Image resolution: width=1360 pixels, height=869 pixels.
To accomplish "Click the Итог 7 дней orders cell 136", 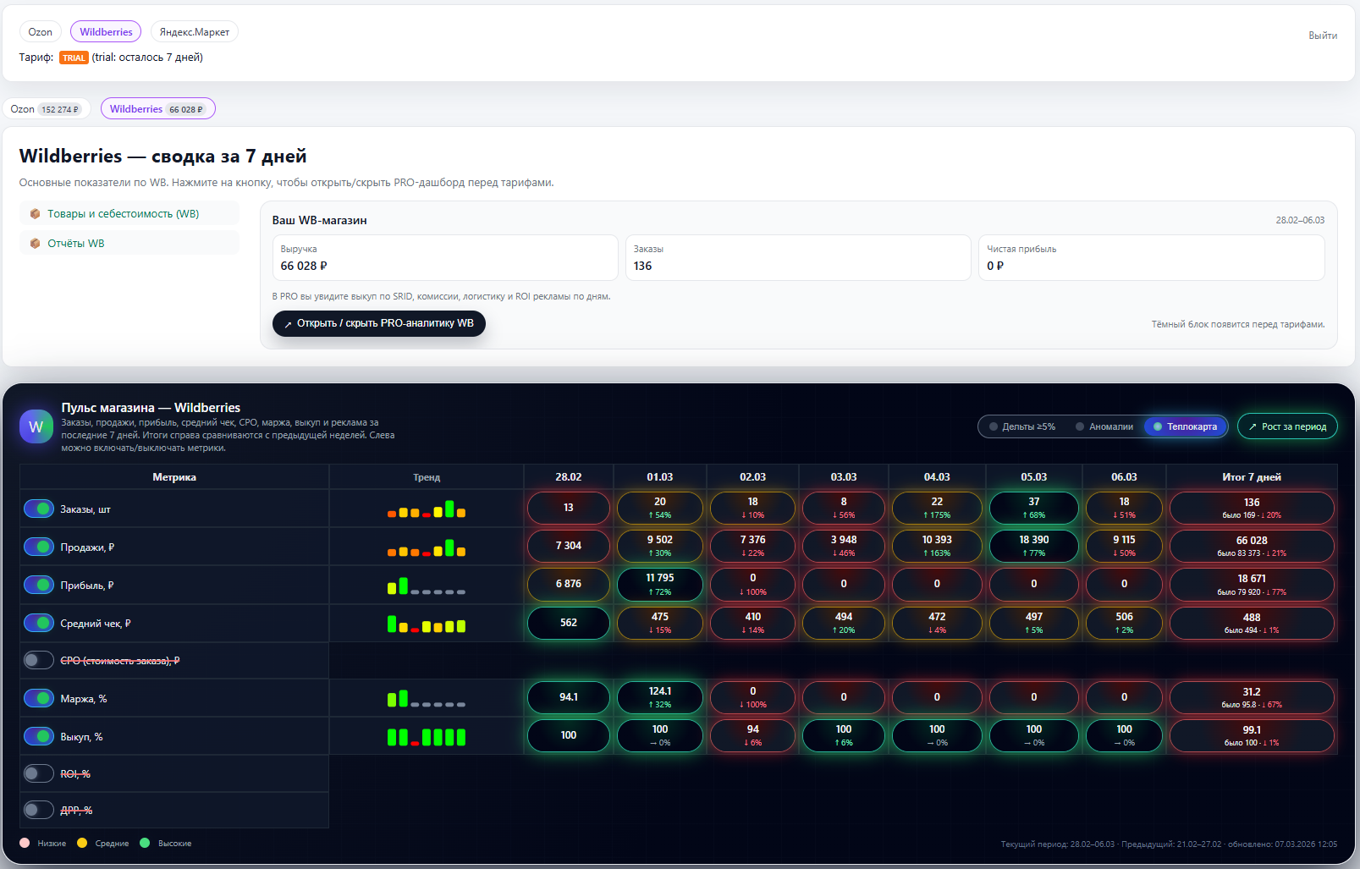I will tap(1252, 508).
